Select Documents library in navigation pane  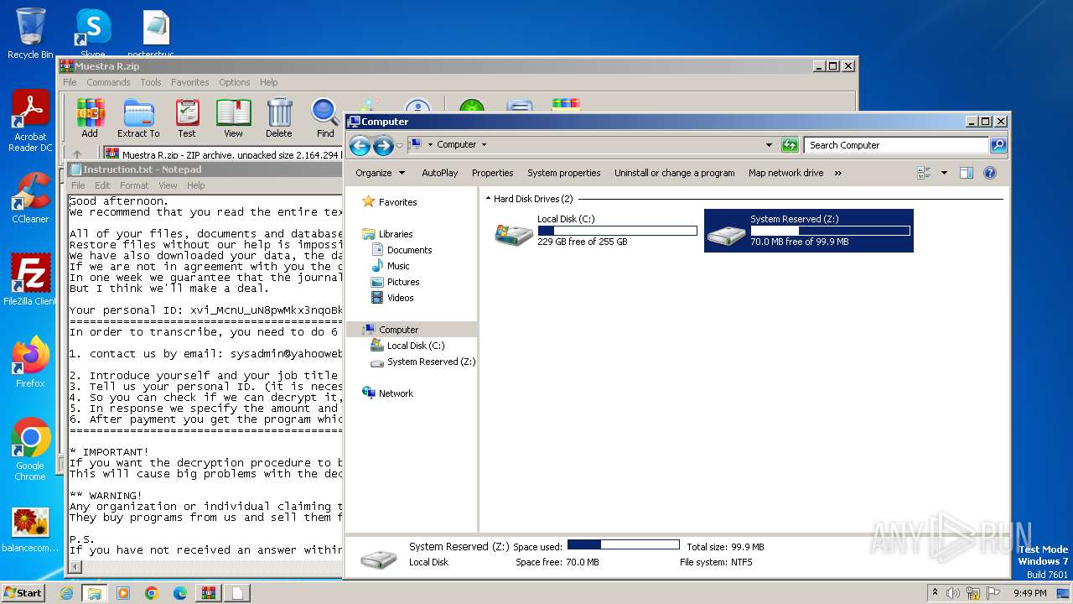409,250
